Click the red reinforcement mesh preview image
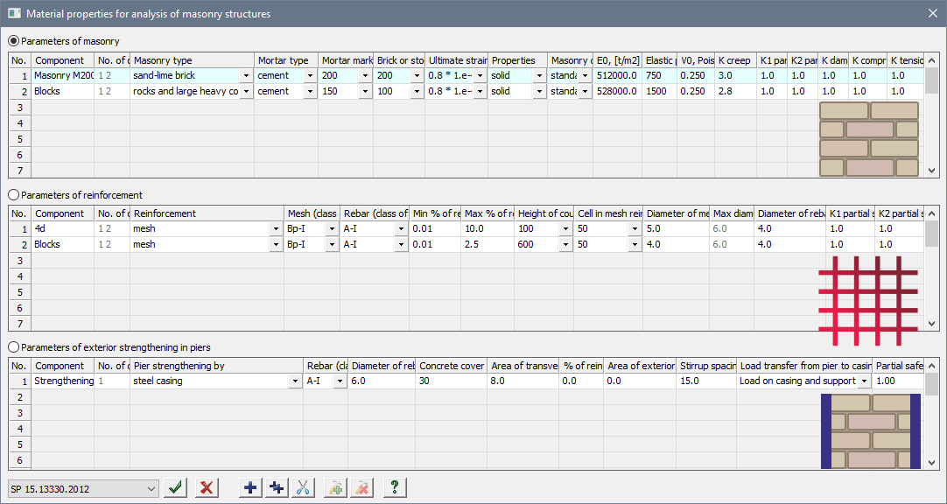The image size is (947, 504). click(868, 293)
